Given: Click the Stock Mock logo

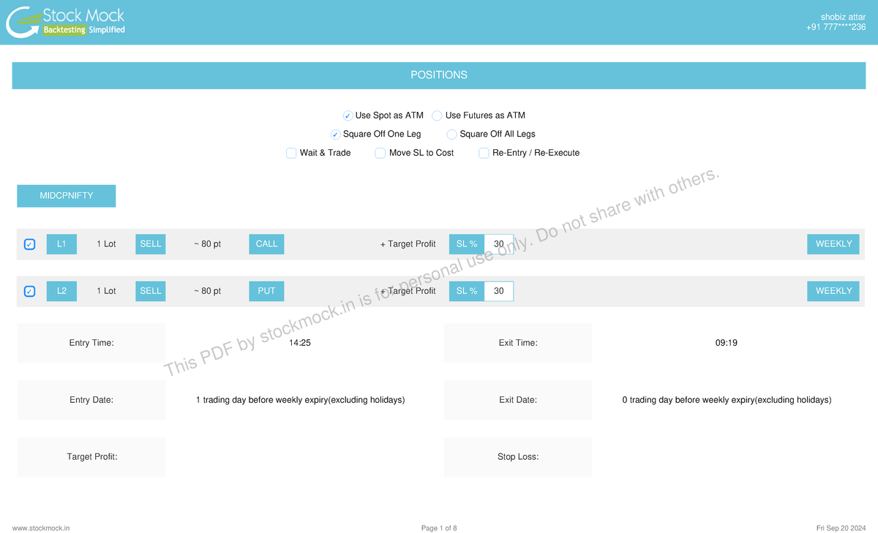Looking at the screenshot, I should click(66, 22).
